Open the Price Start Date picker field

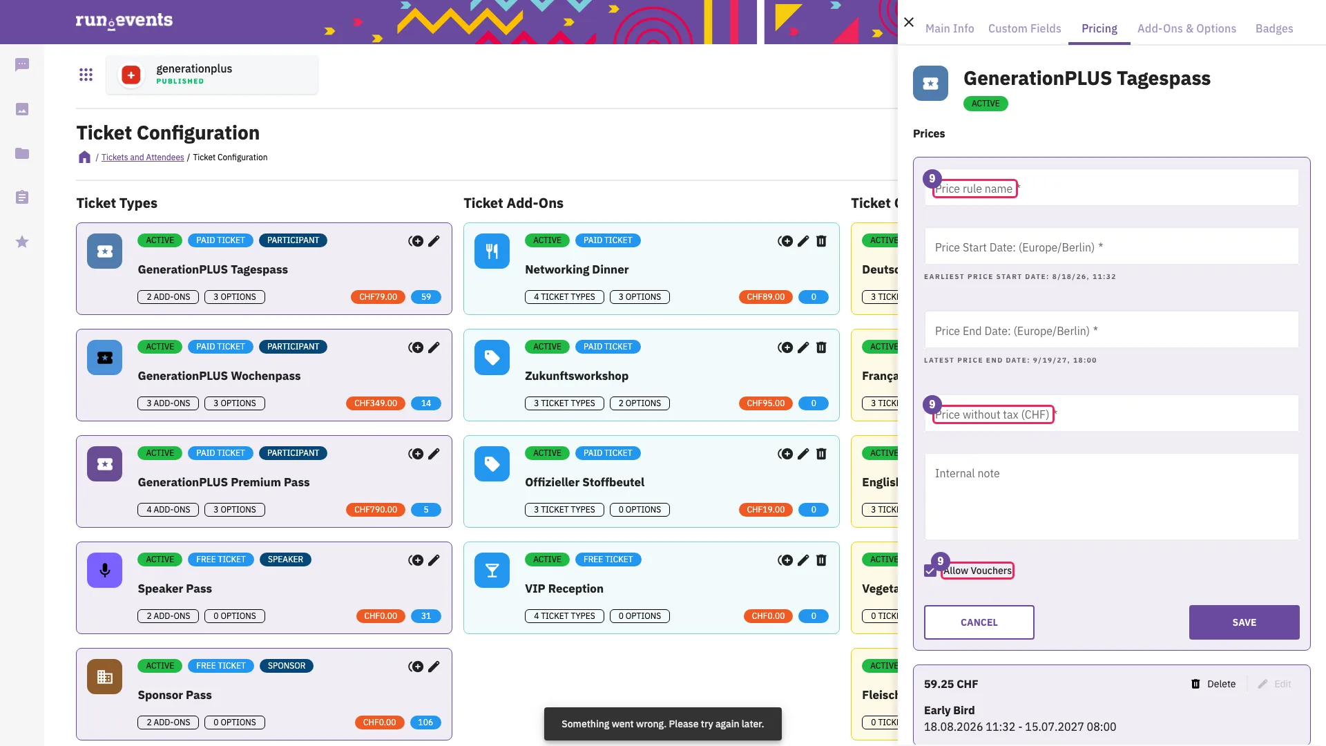(x=1112, y=247)
